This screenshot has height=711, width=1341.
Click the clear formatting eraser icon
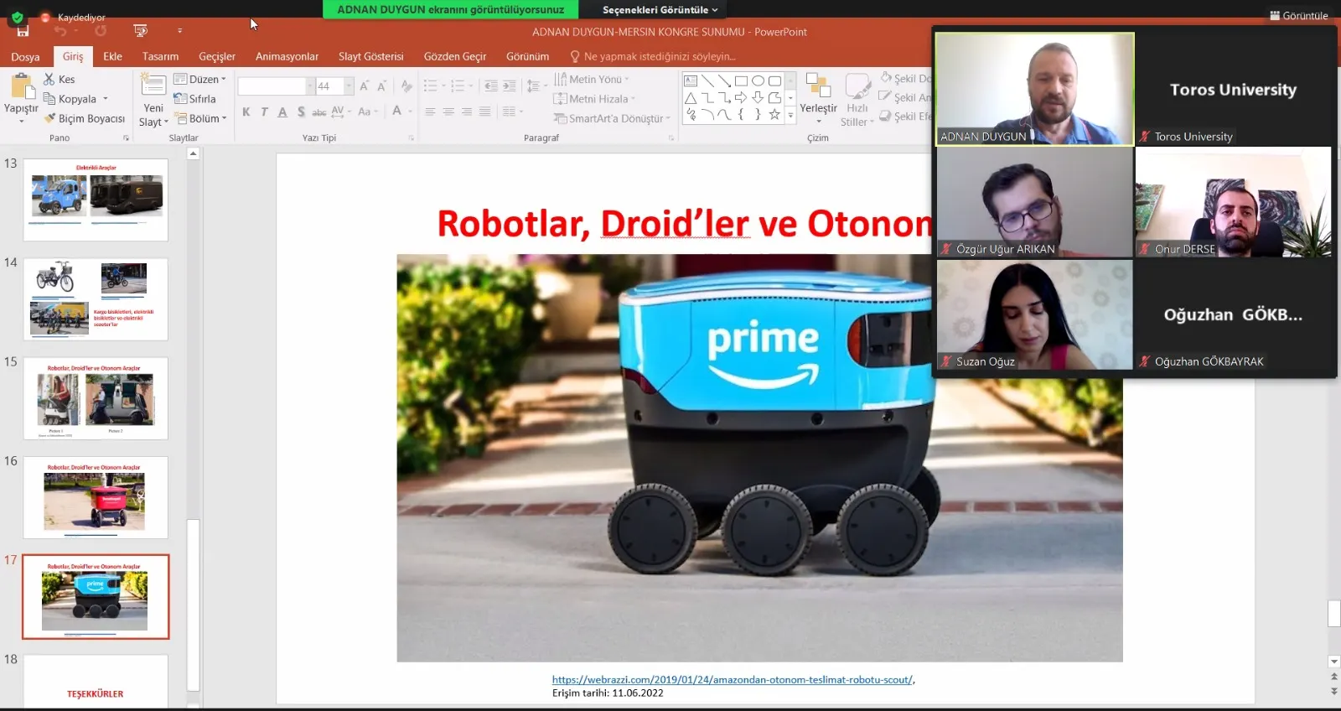pyautogui.click(x=406, y=86)
